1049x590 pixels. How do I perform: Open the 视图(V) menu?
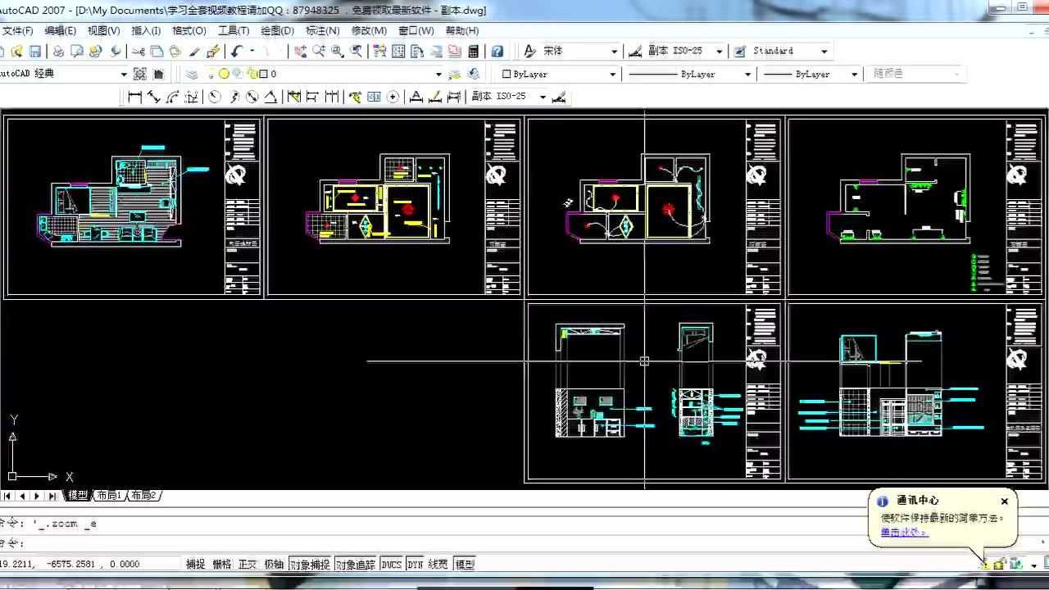103,30
